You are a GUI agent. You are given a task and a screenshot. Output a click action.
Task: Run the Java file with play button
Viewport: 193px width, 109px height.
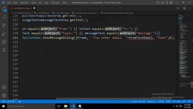tap(178, 8)
